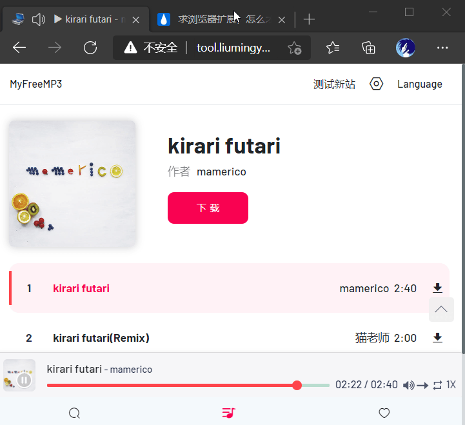465x425 pixels.
Task: Click the progress bar's red knob
Action: [297, 385]
